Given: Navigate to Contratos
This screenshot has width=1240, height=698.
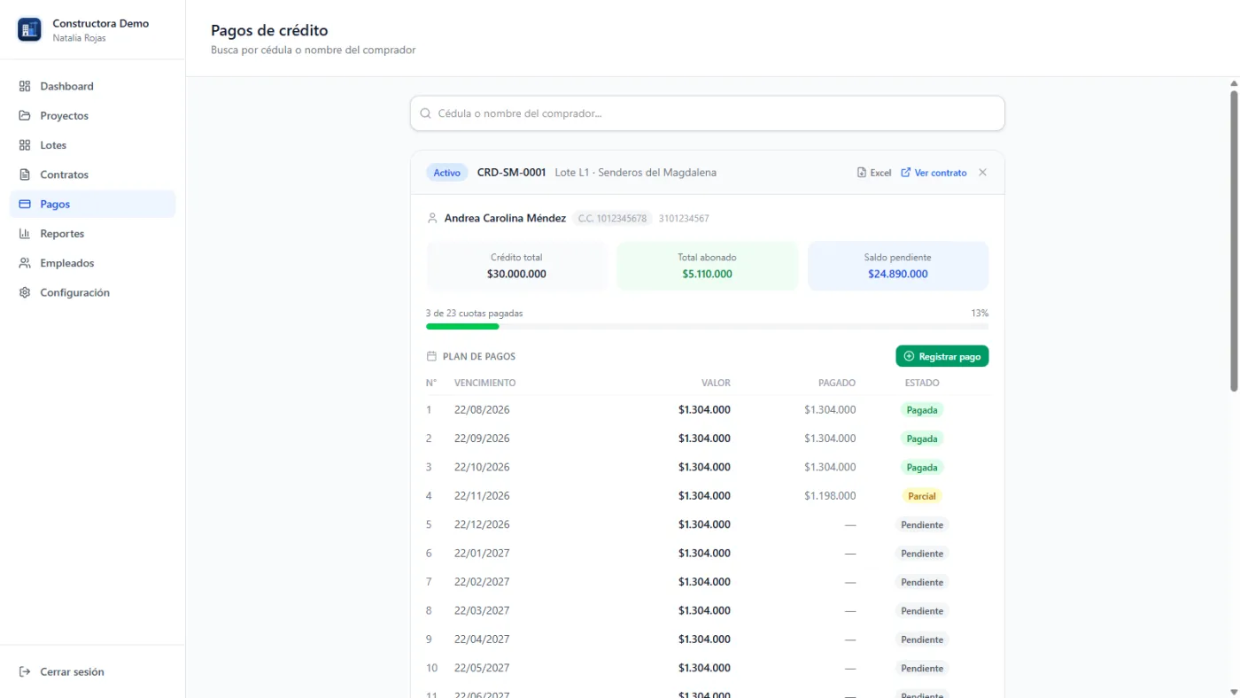Looking at the screenshot, I should coord(93,174).
